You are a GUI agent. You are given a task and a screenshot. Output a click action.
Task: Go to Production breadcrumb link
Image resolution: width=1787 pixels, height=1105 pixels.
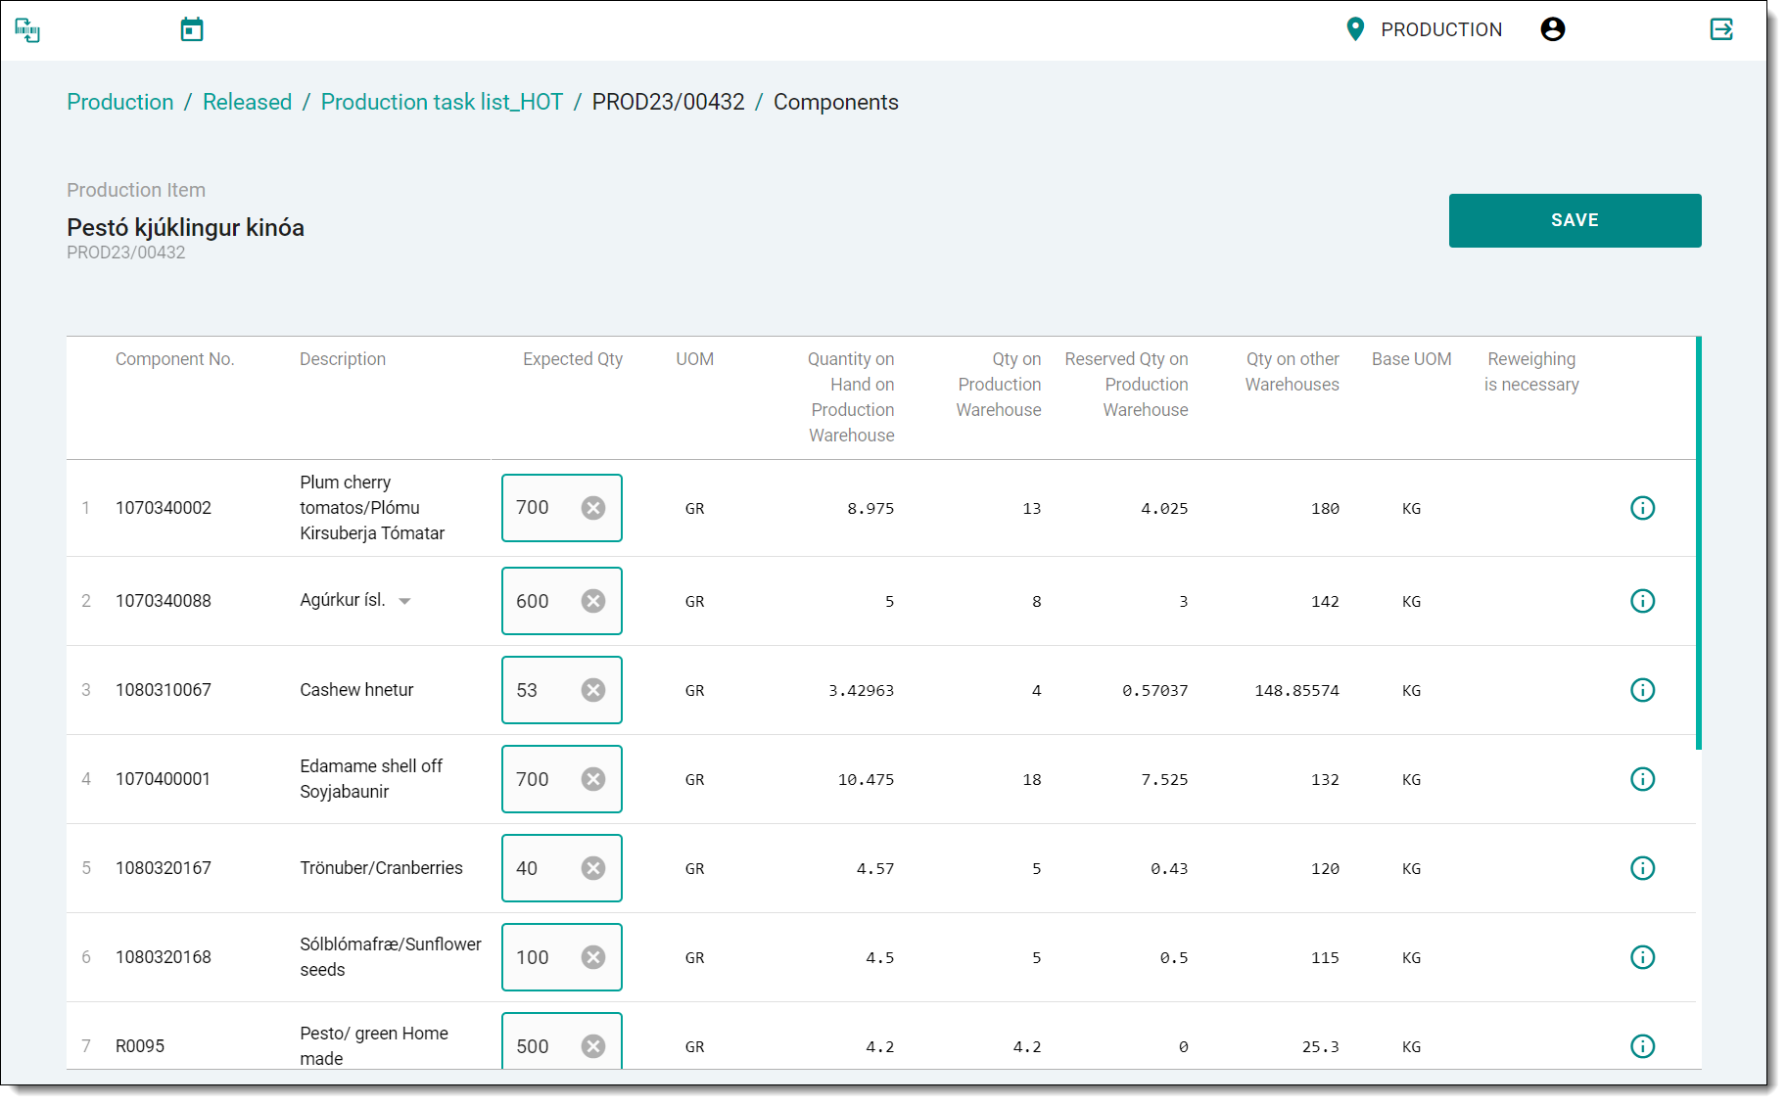click(120, 102)
